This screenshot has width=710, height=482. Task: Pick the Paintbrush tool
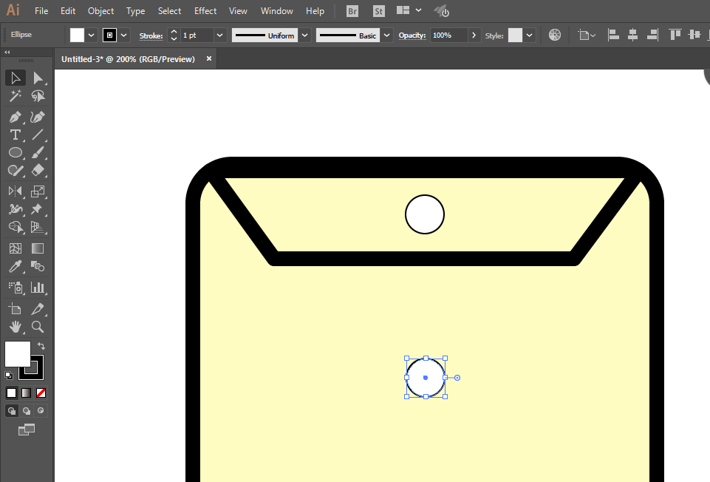tap(38, 153)
